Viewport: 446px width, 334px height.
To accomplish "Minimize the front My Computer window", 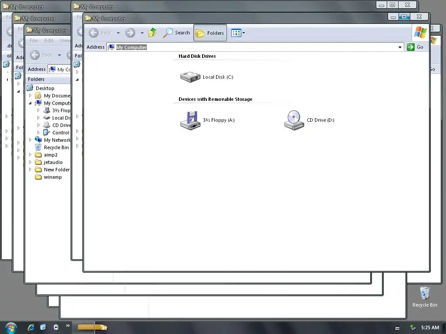I will pyautogui.click(x=393, y=17).
